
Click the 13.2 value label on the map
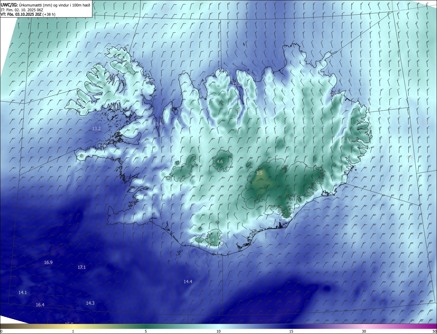click(x=97, y=129)
